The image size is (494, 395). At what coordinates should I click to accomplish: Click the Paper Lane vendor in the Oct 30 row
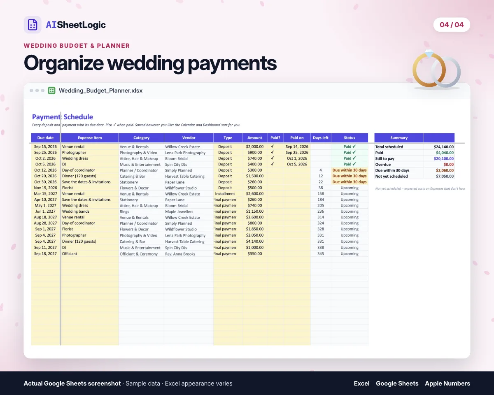coord(189,182)
